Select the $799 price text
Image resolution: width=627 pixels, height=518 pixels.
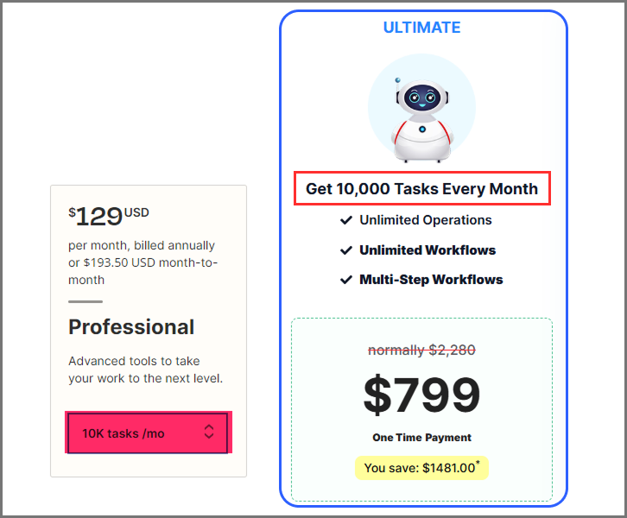tap(421, 395)
